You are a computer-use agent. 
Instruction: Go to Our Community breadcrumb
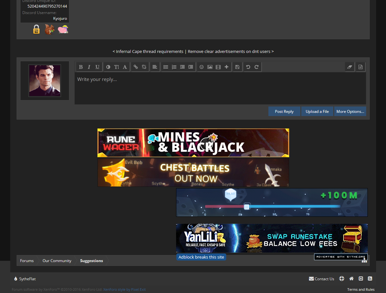click(x=57, y=260)
